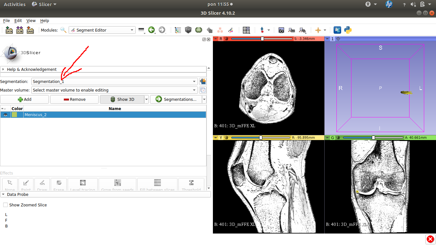Go back to previous module (green arrow)

coord(151,30)
